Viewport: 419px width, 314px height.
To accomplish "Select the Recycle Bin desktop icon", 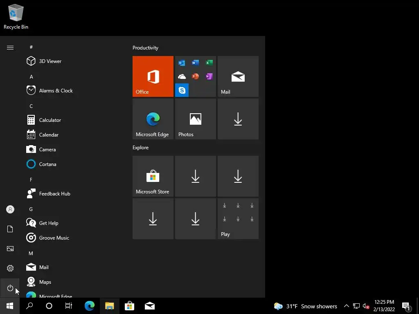I will (x=16, y=16).
